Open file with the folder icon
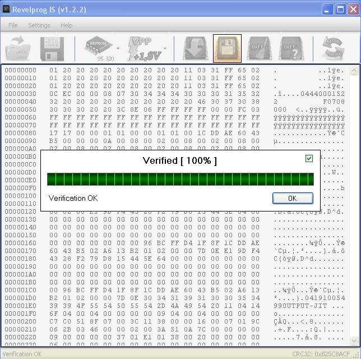 (18, 48)
